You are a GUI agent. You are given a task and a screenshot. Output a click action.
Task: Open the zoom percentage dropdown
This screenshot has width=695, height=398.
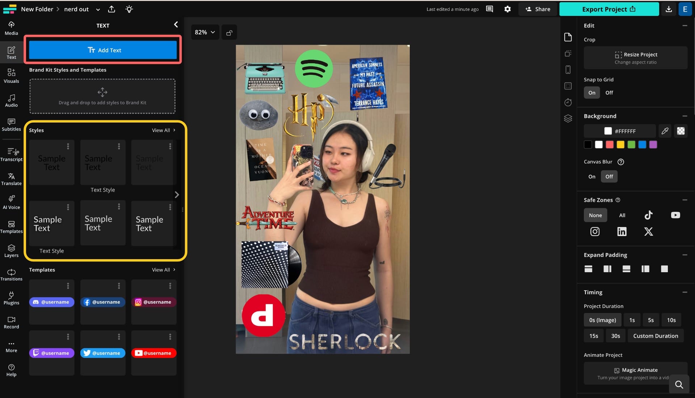(205, 32)
